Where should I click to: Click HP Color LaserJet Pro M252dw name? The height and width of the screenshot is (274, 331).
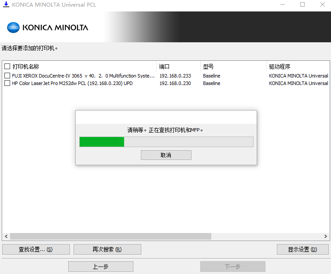(x=72, y=83)
